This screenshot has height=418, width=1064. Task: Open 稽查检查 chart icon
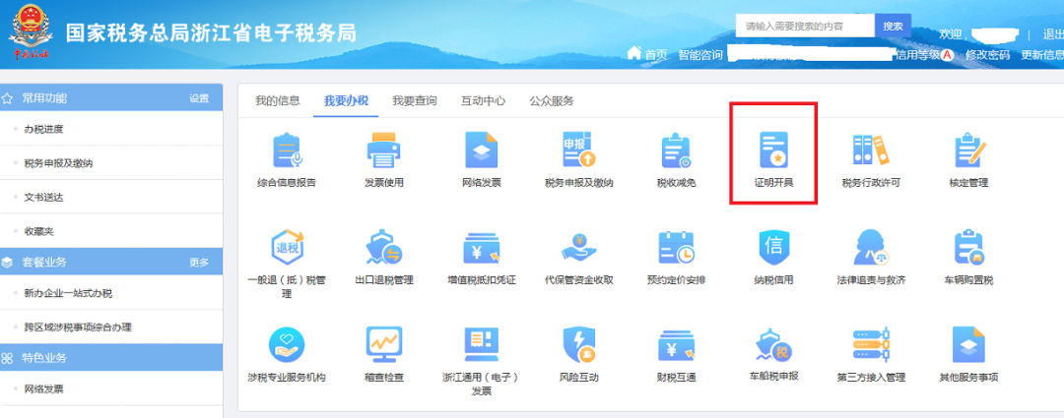click(x=384, y=344)
